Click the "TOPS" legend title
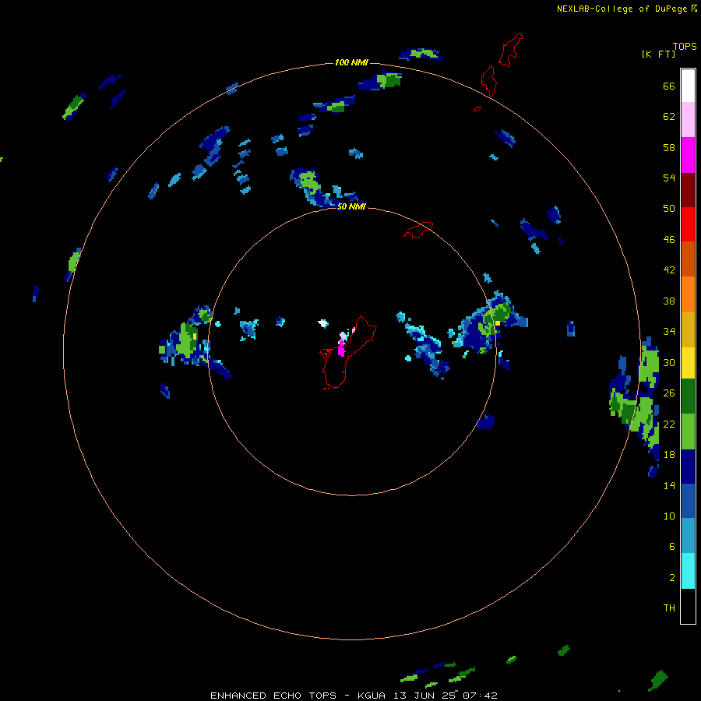701x701 pixels. point(685,46)
